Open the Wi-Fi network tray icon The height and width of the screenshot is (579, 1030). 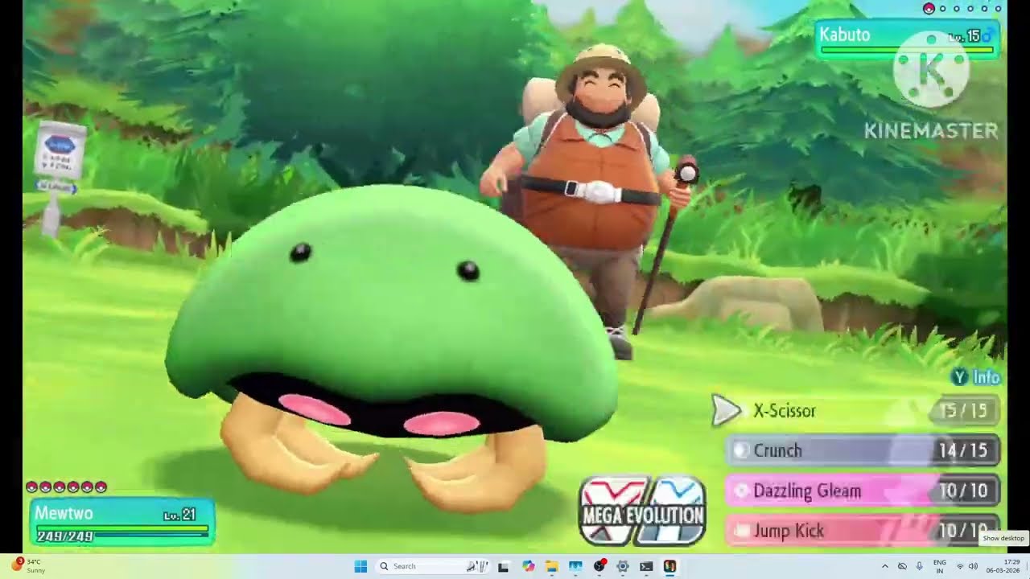960,566
